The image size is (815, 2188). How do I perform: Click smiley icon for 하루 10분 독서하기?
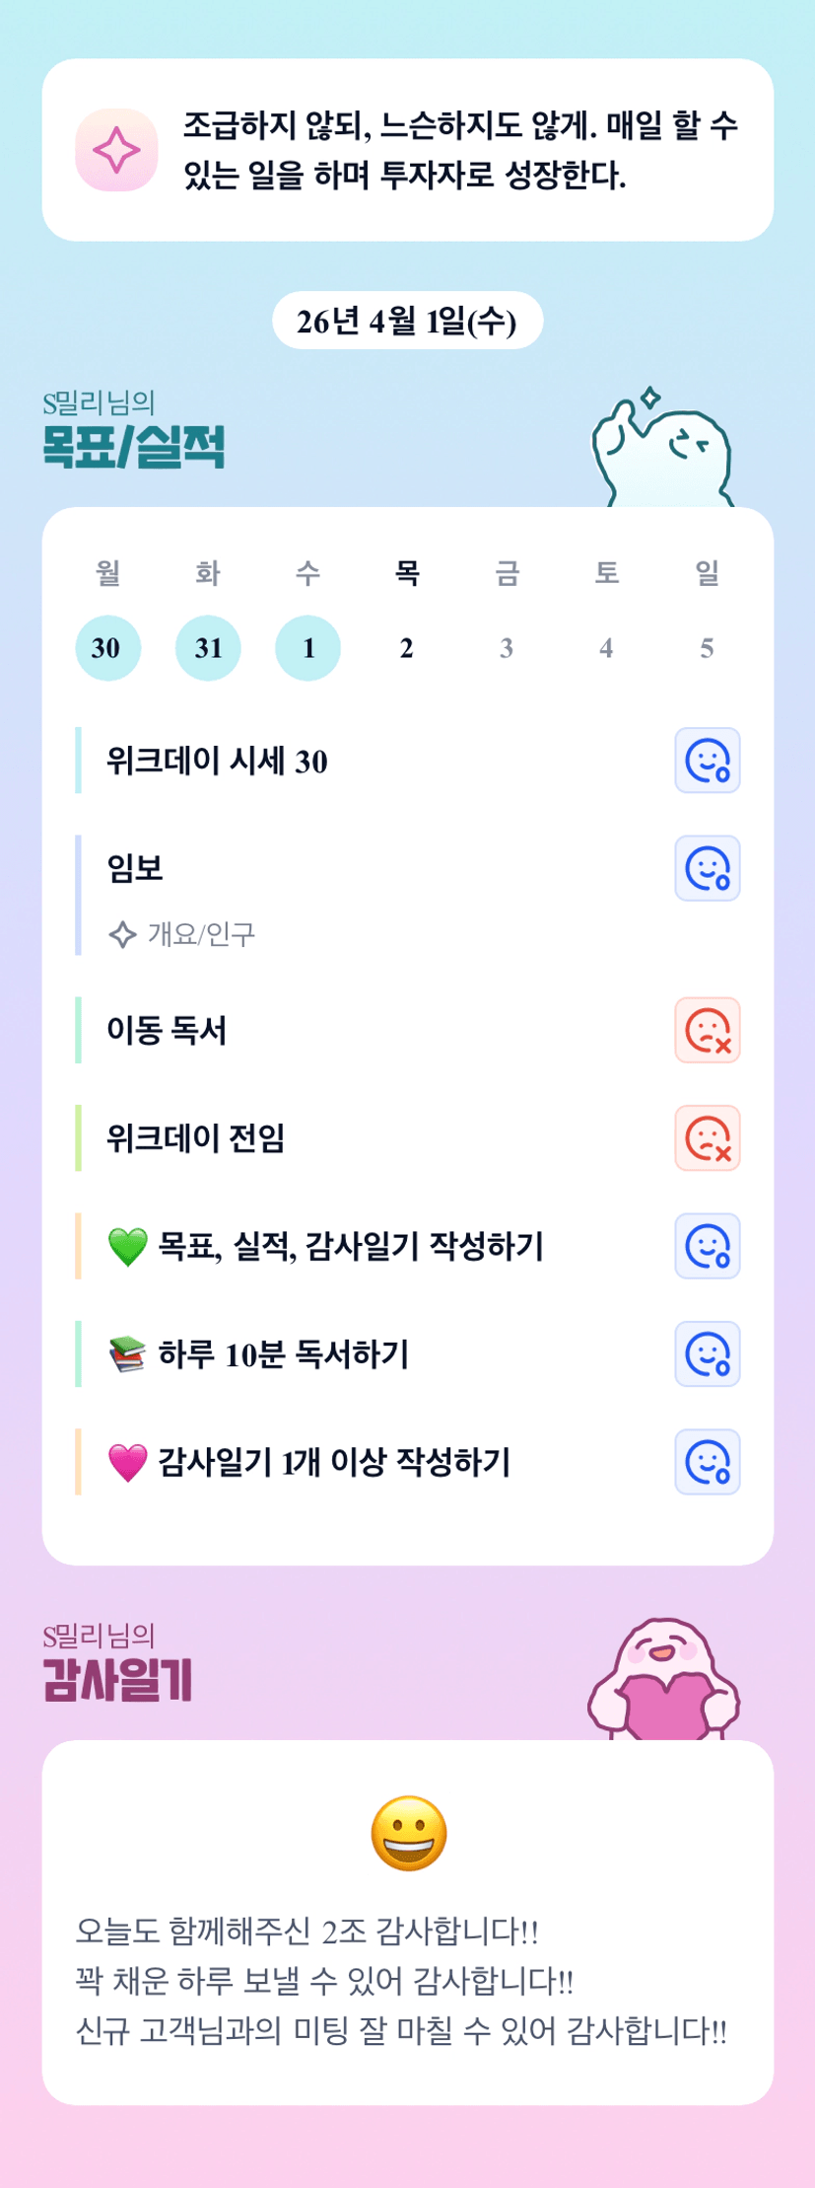pyautogui.click(x=707, y=1353)
